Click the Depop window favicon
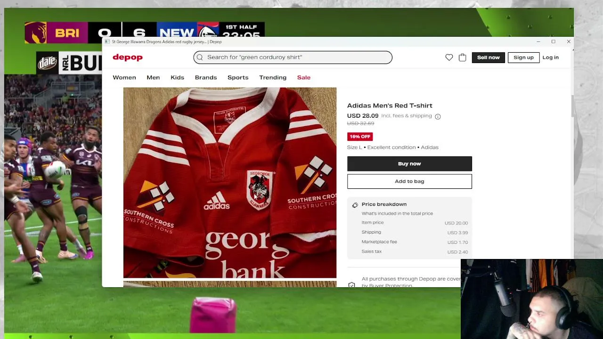The image size is (603, 339). (x=107, y=41)
